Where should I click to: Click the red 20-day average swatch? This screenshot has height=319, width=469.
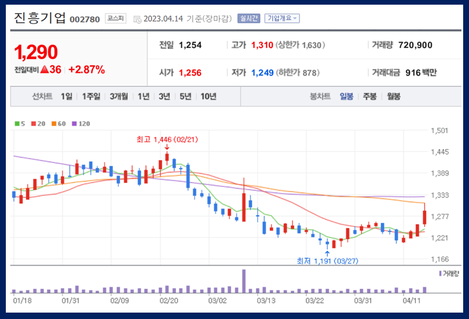pyautogui.click(x=34, y=124)
